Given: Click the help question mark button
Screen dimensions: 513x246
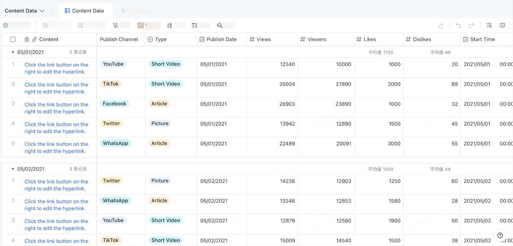Looking at the screenshot, I should (x=500, y=235).
